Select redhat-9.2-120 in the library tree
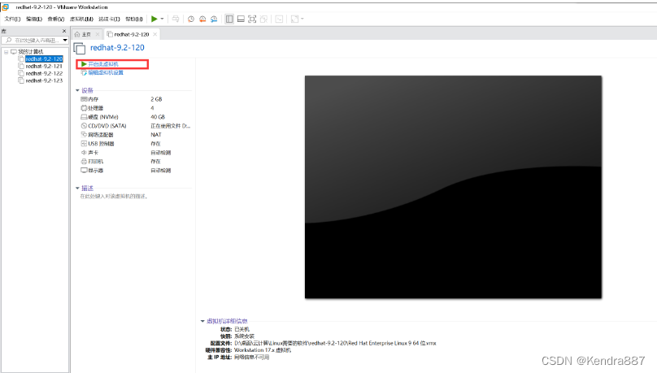Screen dimensions: 657x373 tap(44, 59)
